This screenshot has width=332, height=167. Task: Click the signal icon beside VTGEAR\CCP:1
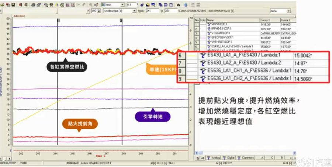(209, 33)
